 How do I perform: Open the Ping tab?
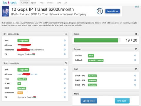41,3
